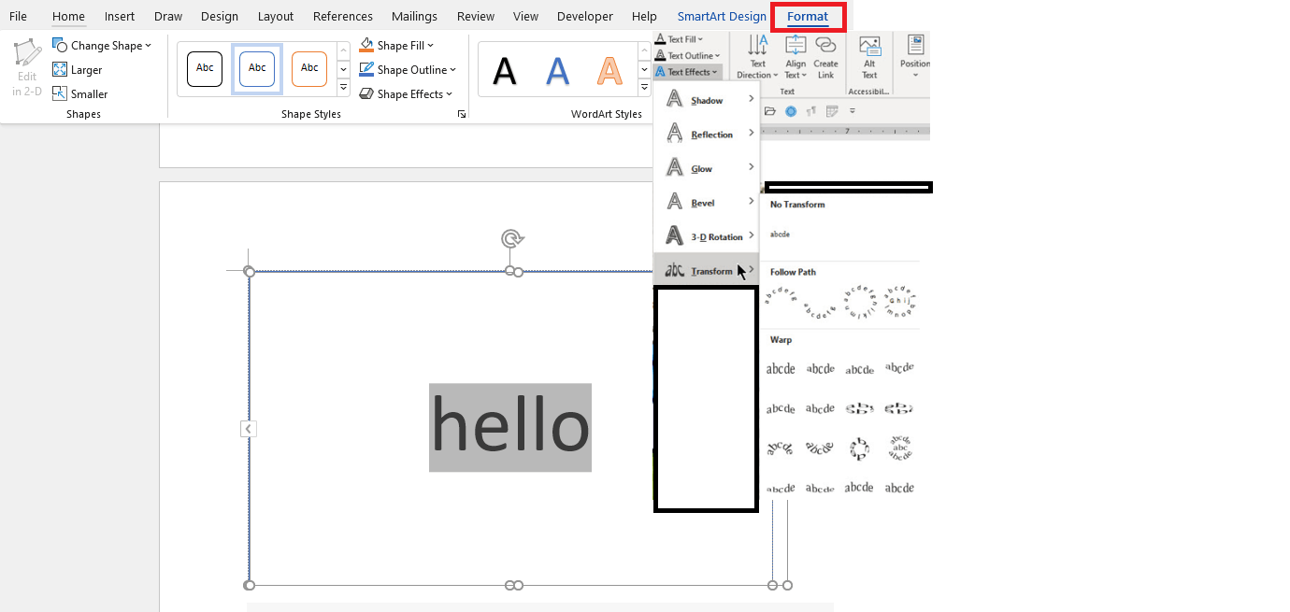Pick the blue-outline Abc shape style
The width and height of the screenshot is (1290, 612).
pyautogui.click(x=257, y=68)
